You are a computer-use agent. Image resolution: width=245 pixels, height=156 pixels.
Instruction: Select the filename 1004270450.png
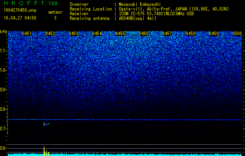20,10
